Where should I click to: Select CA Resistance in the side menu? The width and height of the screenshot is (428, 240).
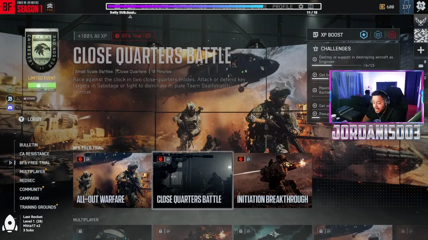click(x=34, y=154)
